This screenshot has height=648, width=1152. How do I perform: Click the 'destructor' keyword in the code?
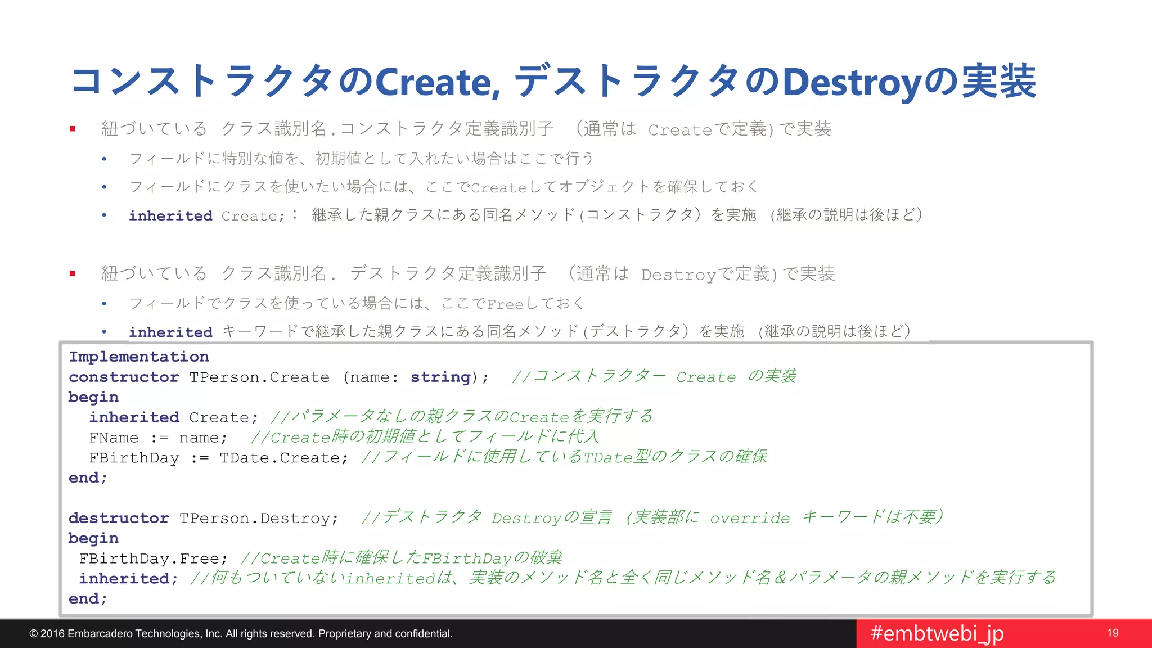(119, 518)
